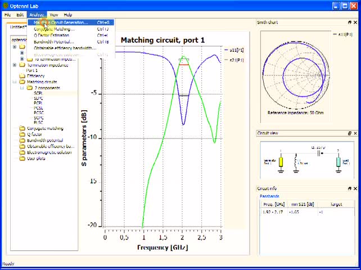The width and height of the screenshot is (361, 270).
Task: Choose Q Factor Estimation menu entry
Action: (71, 35)
